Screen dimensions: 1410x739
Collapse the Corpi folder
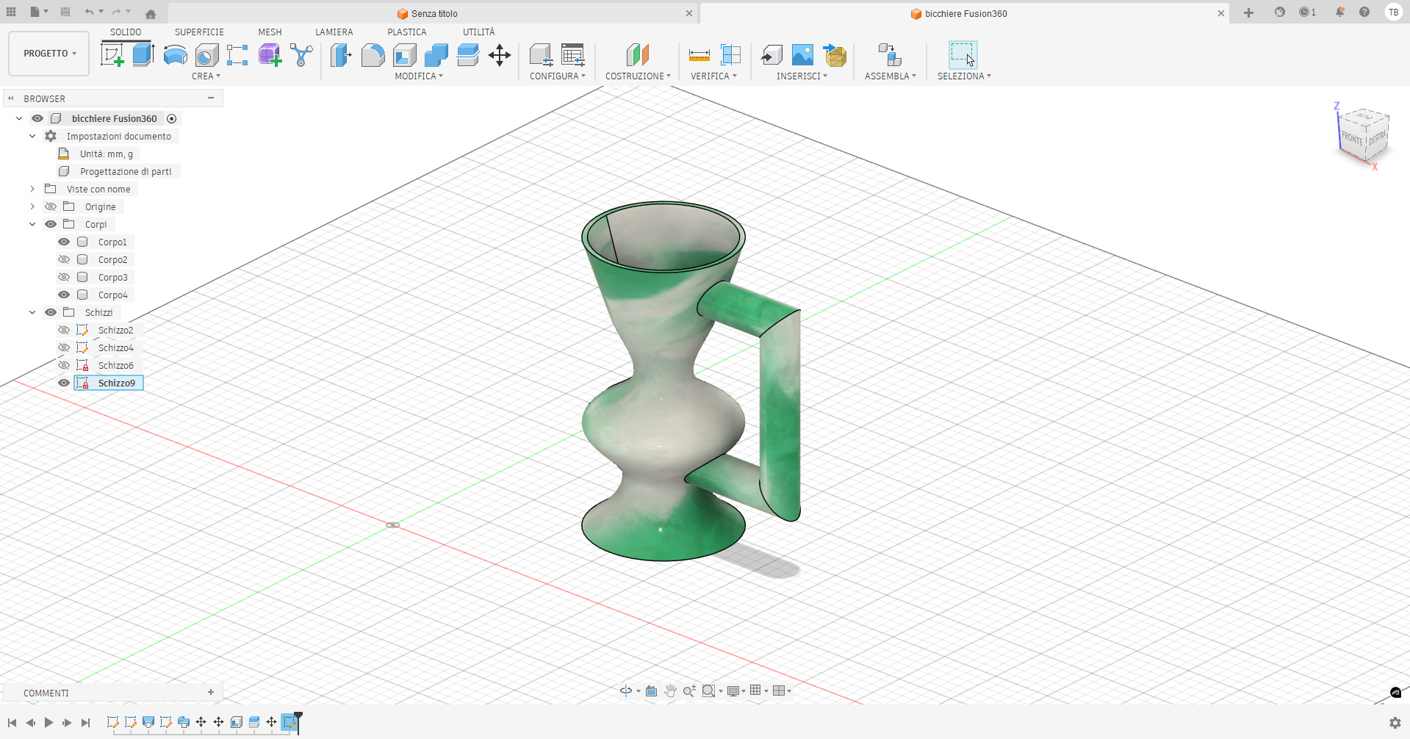coord(32,224)
